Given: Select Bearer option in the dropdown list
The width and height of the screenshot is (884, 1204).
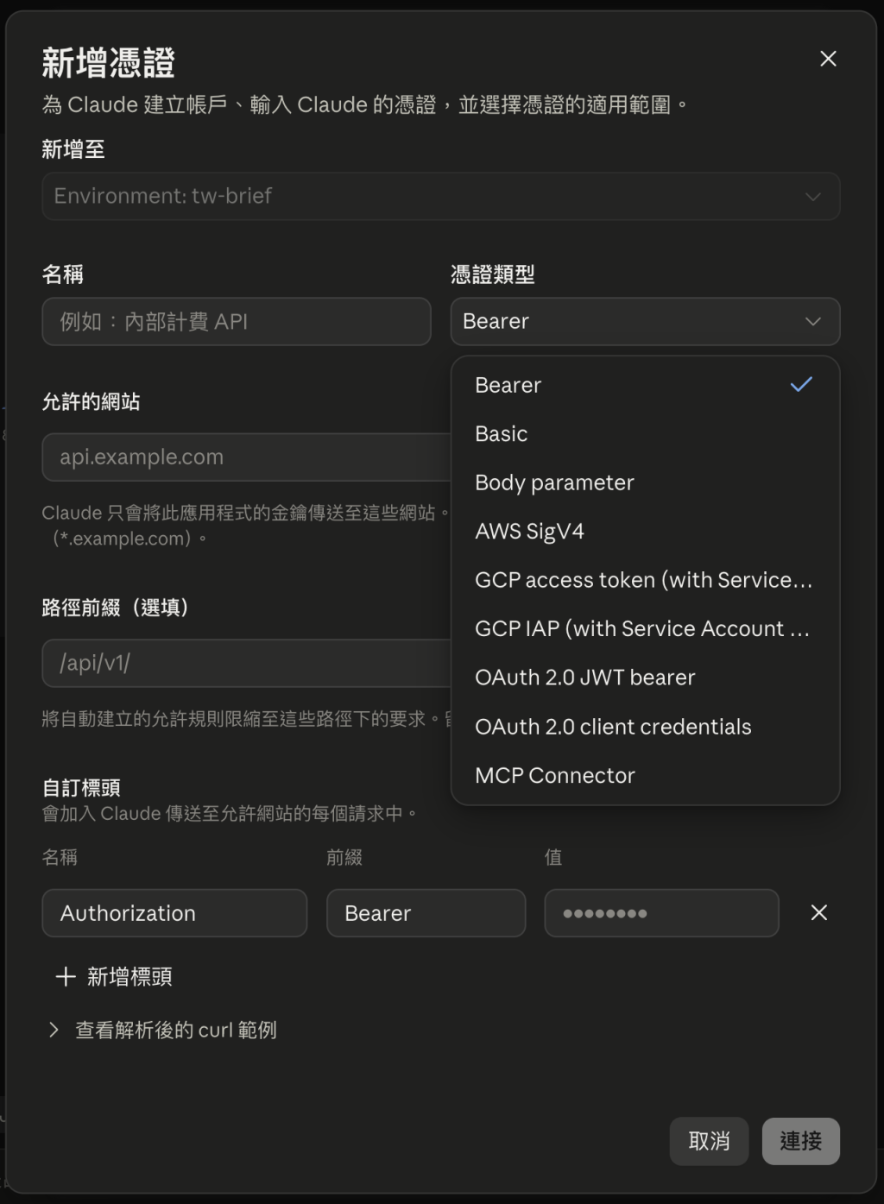Looking at the screenshot, I should 645,385.
